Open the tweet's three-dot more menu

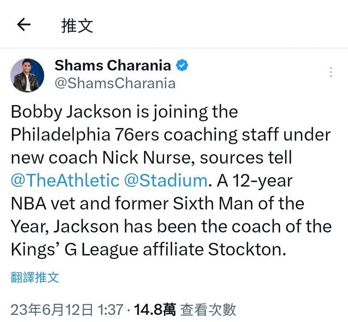(x=331, y=72)
